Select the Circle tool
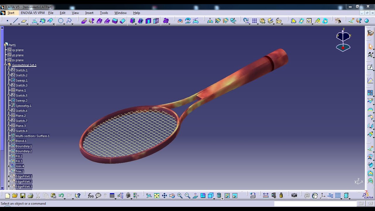The image size is (375, 211). point(61,21)
